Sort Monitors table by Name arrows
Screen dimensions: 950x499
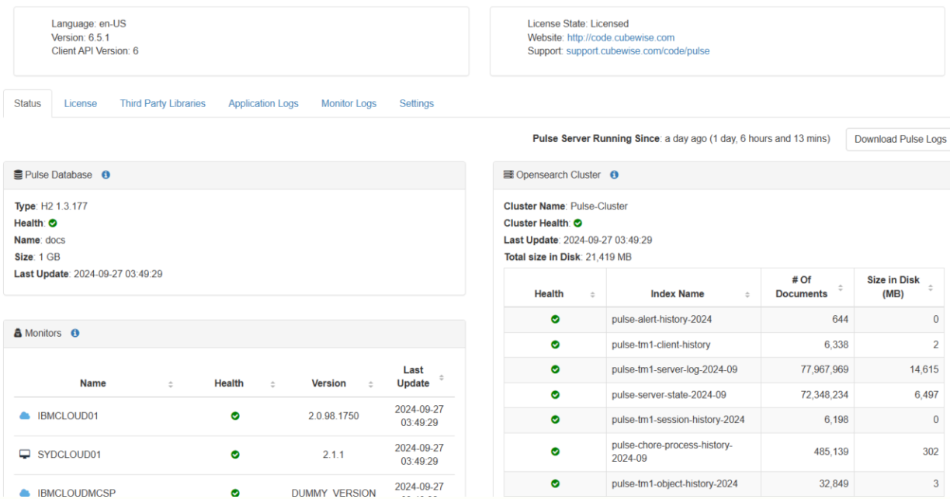coord(171,383)
